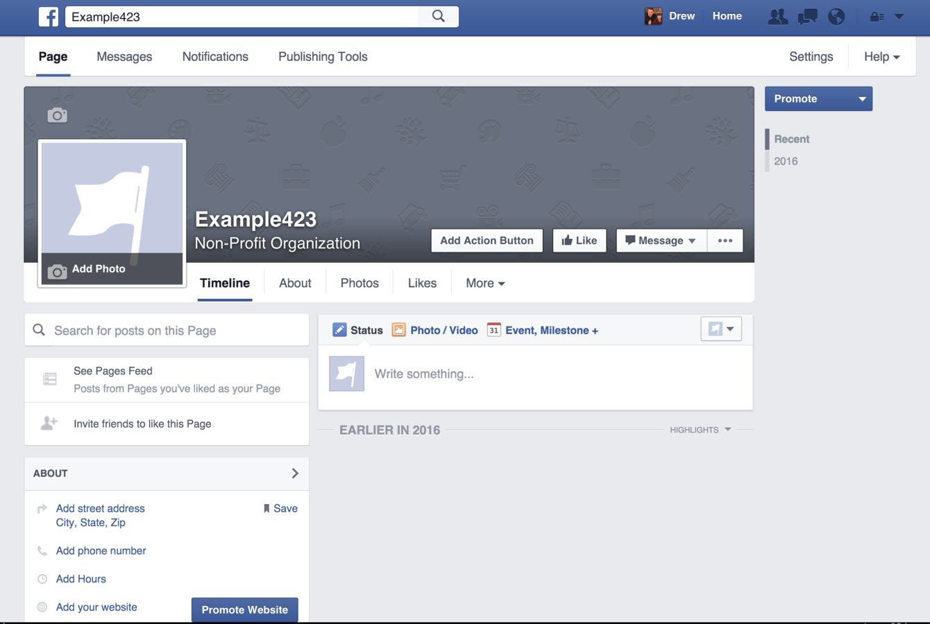Click the Event calendar icon
The height and width of the screenshot is (624, 930).
[x=493, y=330]
